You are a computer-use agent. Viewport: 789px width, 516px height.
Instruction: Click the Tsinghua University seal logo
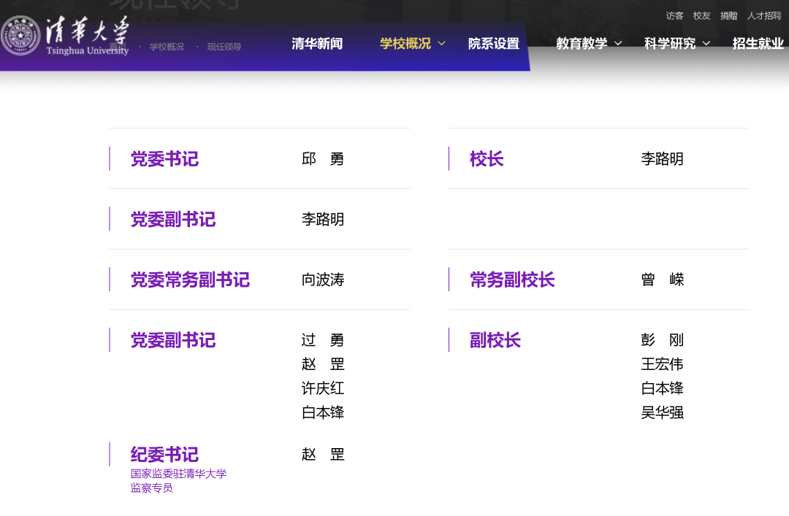tap(21, 36)
